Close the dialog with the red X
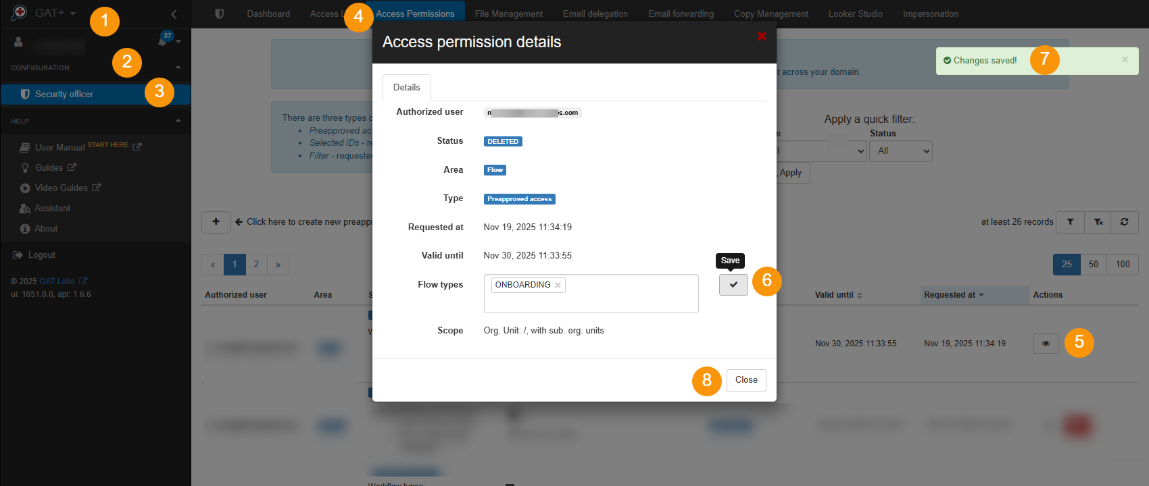Viewport: 1149px width, 486px height. (762, 36)
